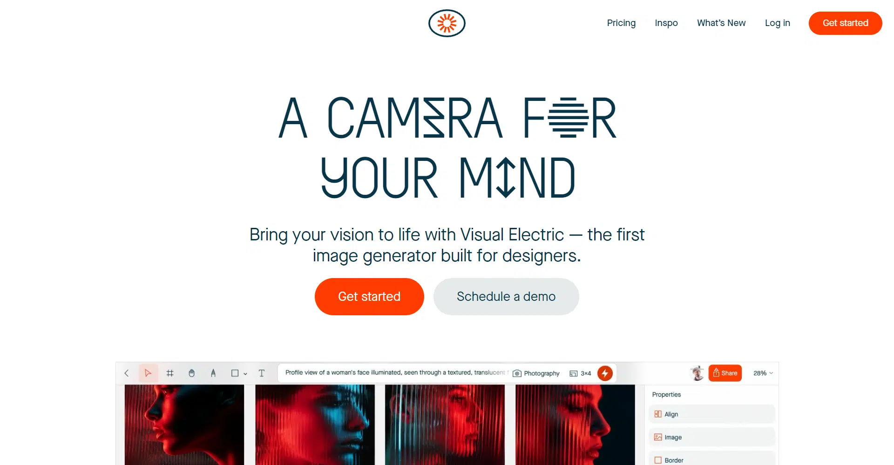Open the Pricing page
Image resolution: width=894 pixels, height=465 pixels.
[x=621, y=23]
